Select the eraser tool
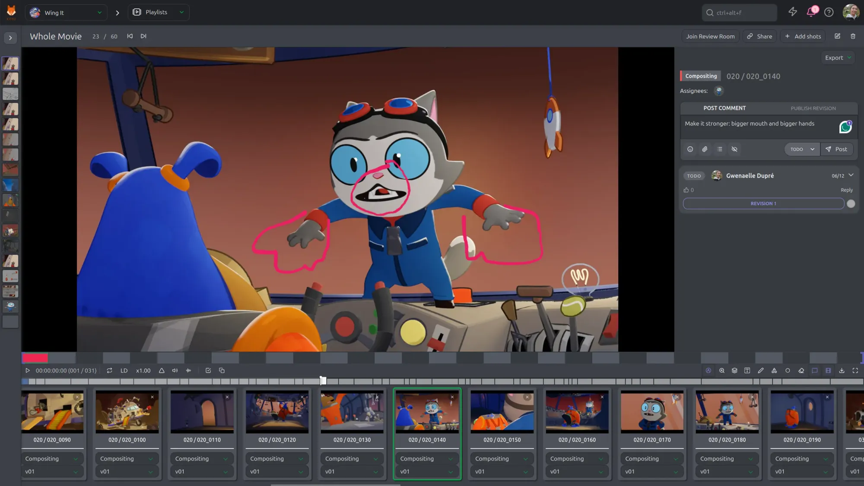 point(801,371)
